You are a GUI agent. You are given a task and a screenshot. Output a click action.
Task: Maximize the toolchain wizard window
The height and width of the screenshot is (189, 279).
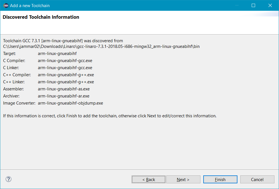253,5
